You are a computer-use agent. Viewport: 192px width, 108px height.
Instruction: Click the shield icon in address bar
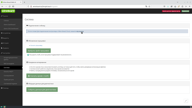28,6
